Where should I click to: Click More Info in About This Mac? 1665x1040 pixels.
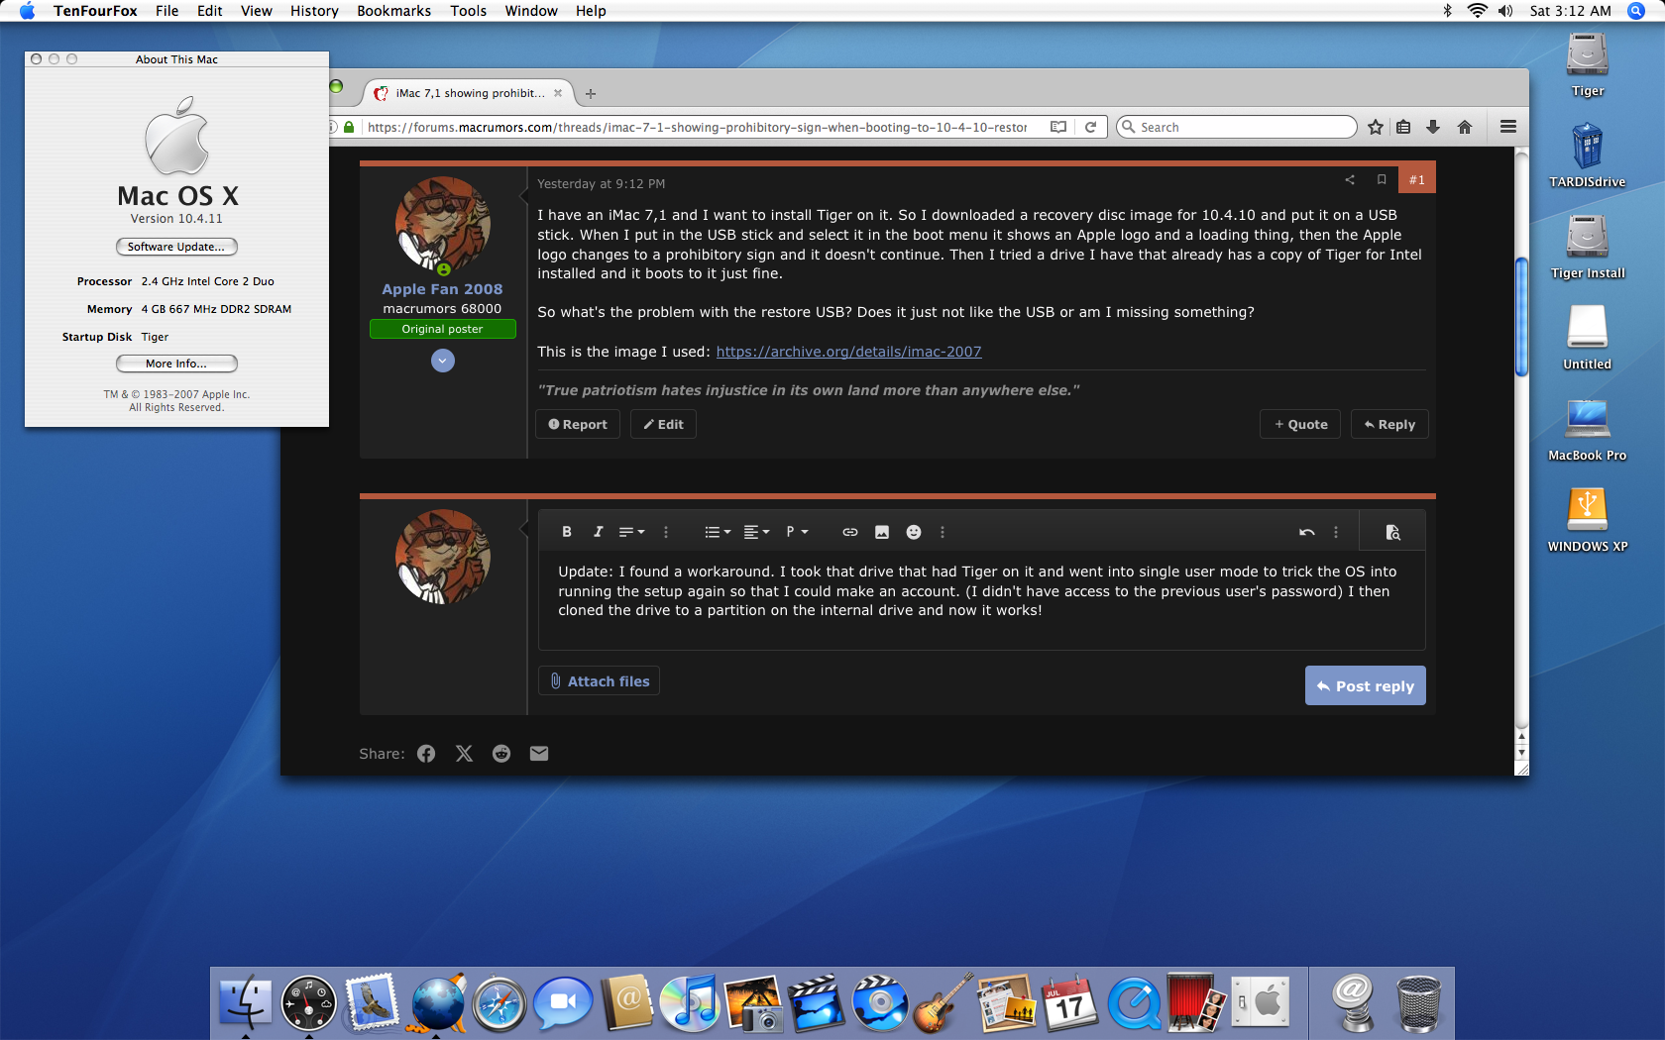pyautogui.click(x=176, y=364)
